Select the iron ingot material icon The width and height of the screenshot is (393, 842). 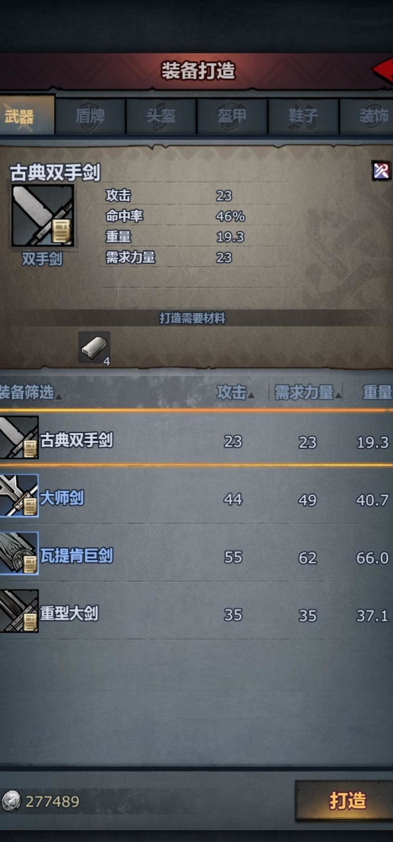(94, 347)
